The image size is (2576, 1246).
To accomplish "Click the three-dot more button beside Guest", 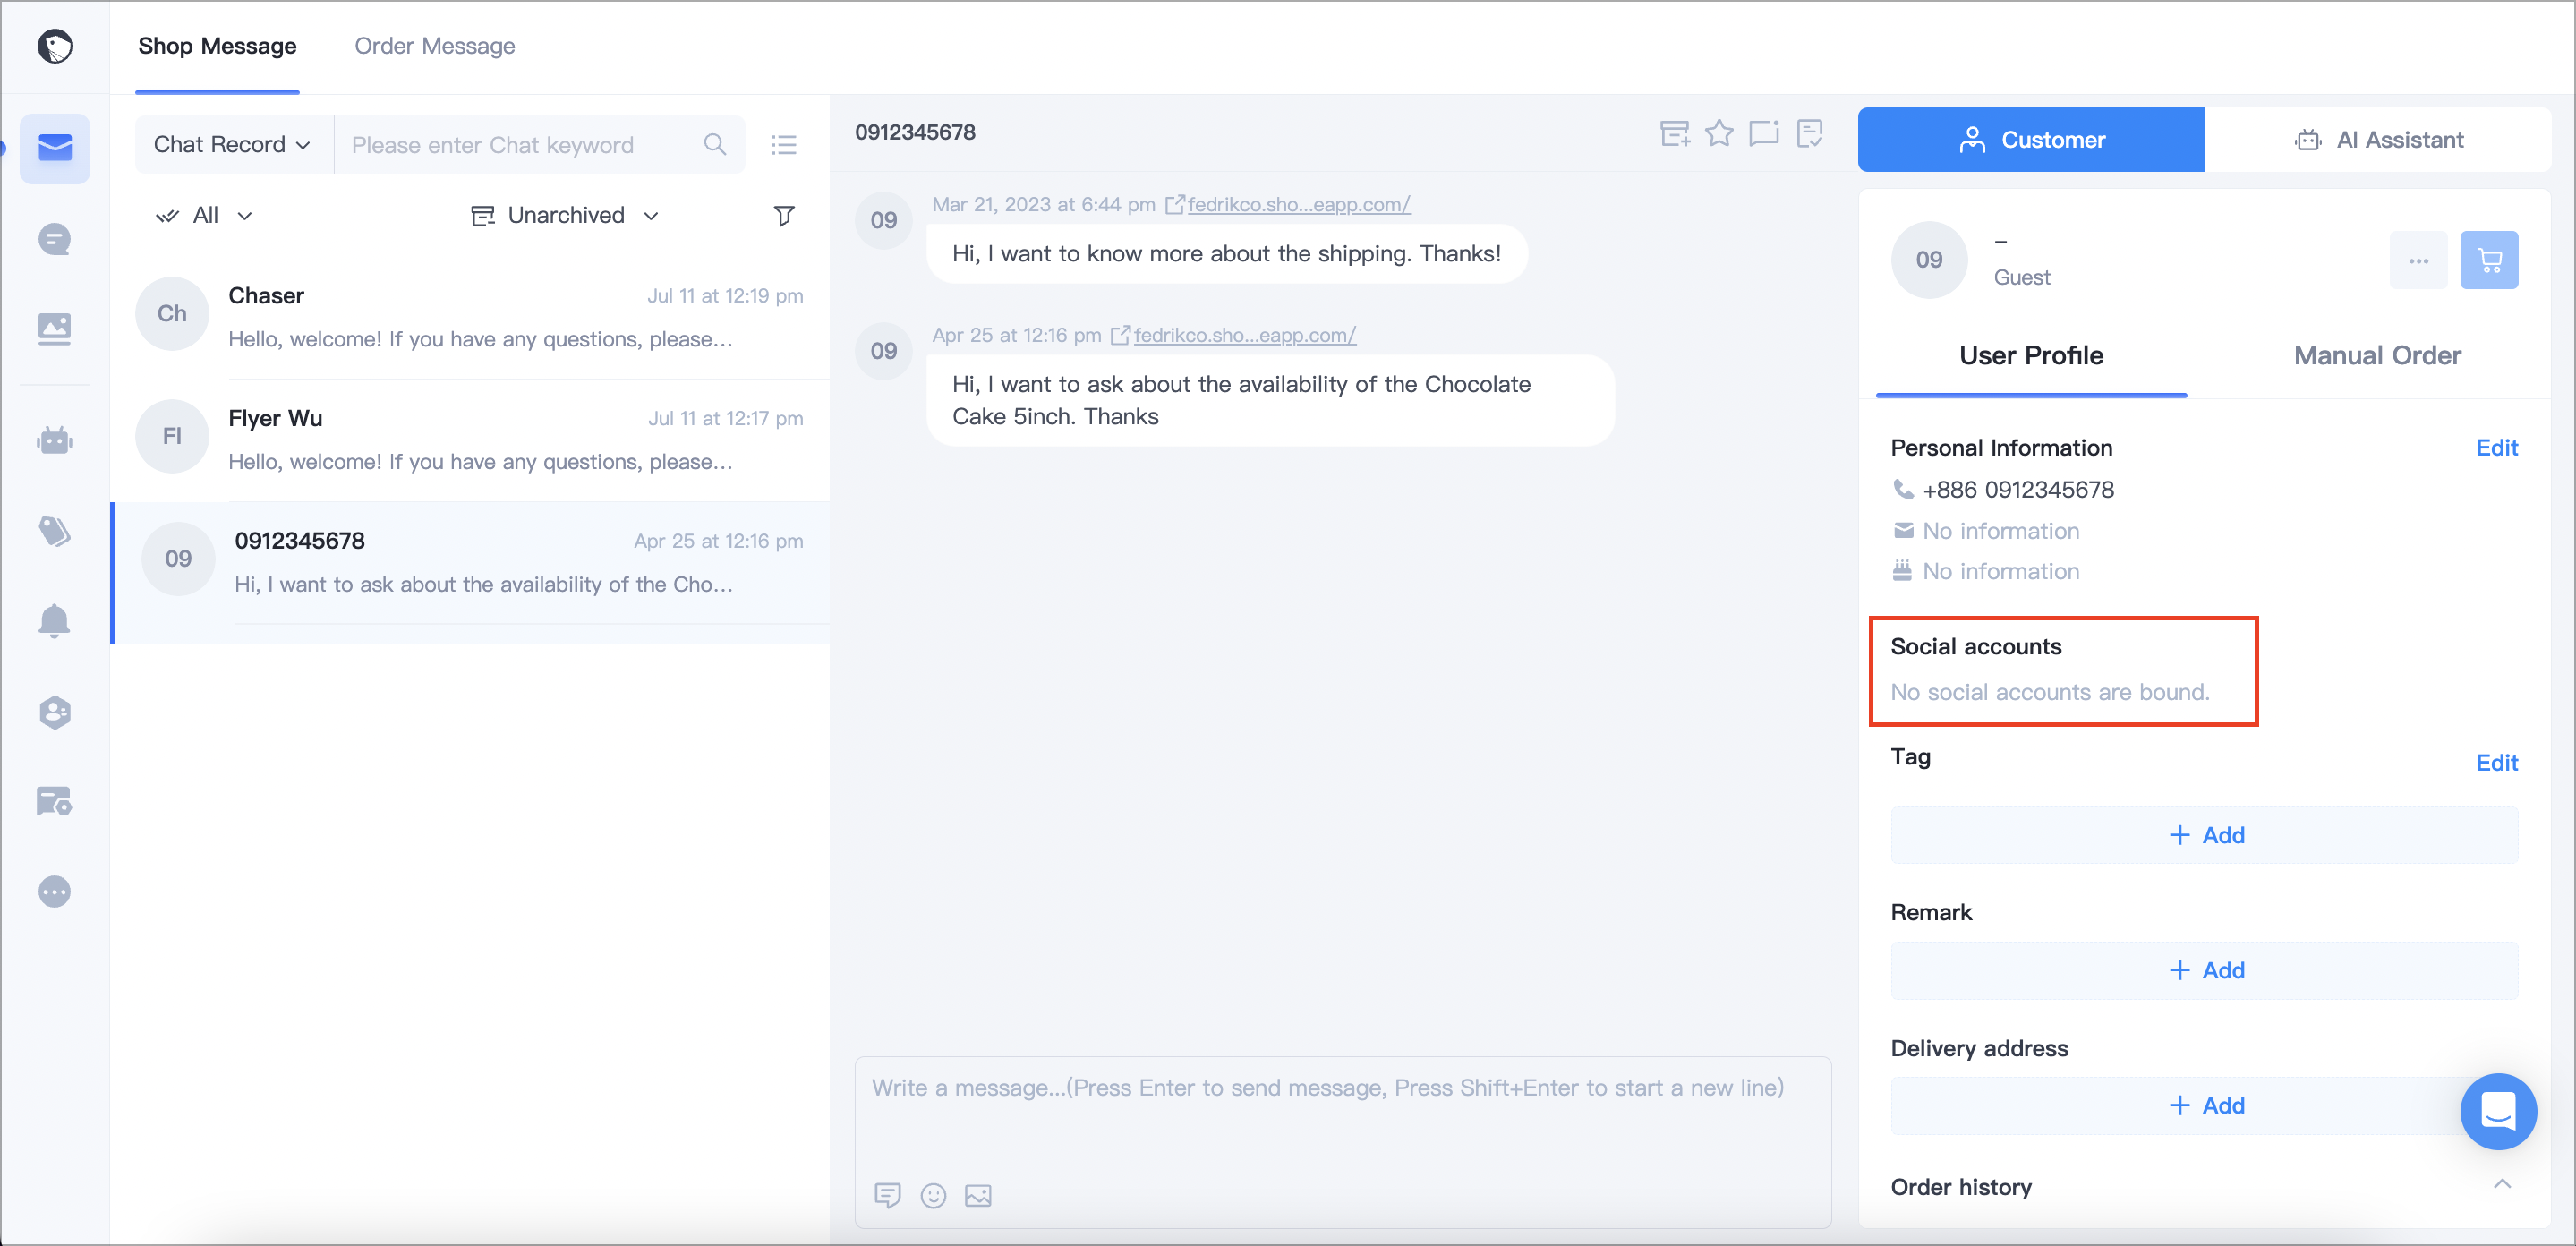I will point(2418,260).
